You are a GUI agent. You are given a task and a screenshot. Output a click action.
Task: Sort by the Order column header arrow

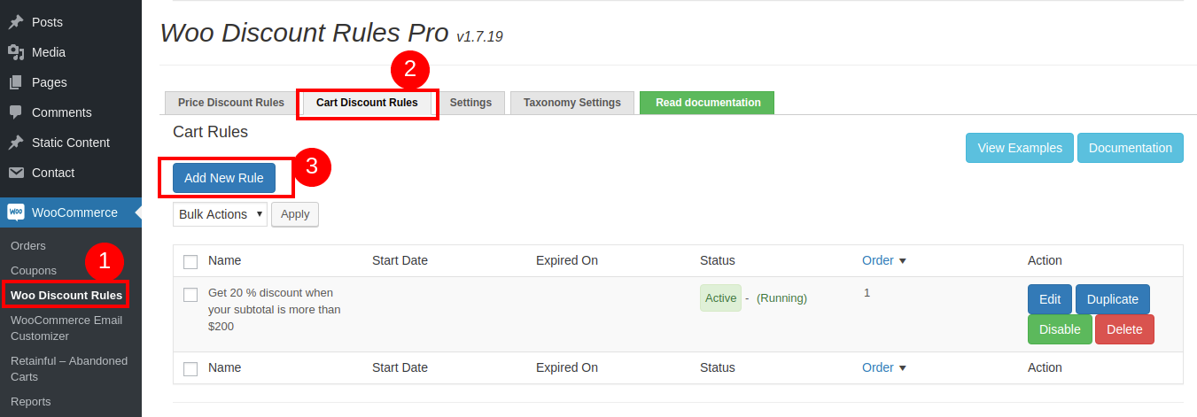click(x=902, y=261)
